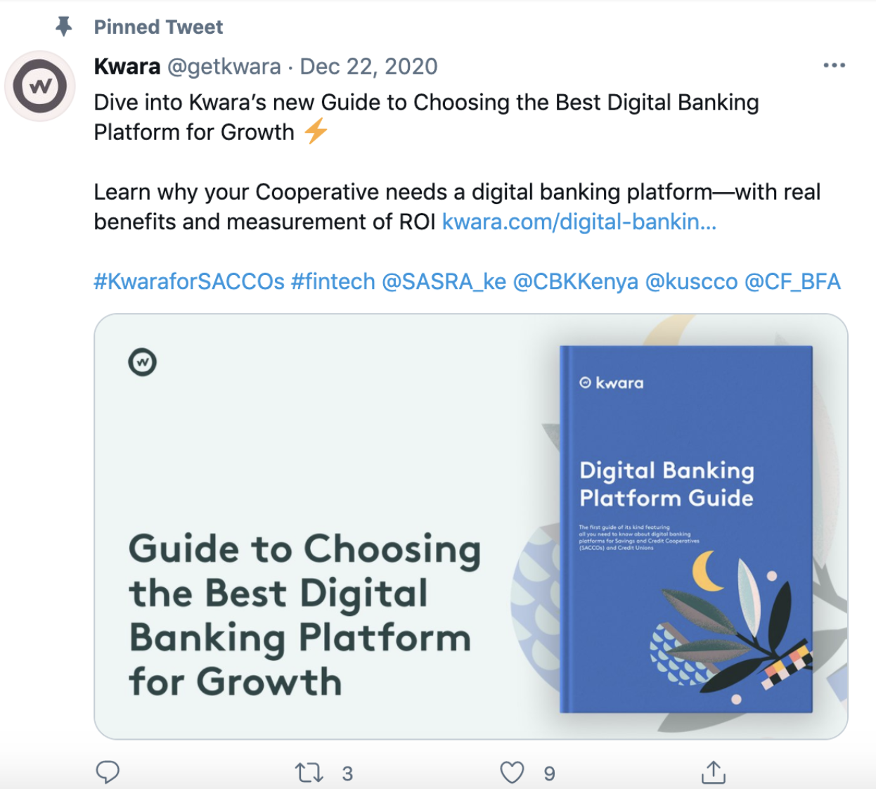Open the share tweet upload icon
The width and height of the screenshot is (876, 789).
(714, 772)
